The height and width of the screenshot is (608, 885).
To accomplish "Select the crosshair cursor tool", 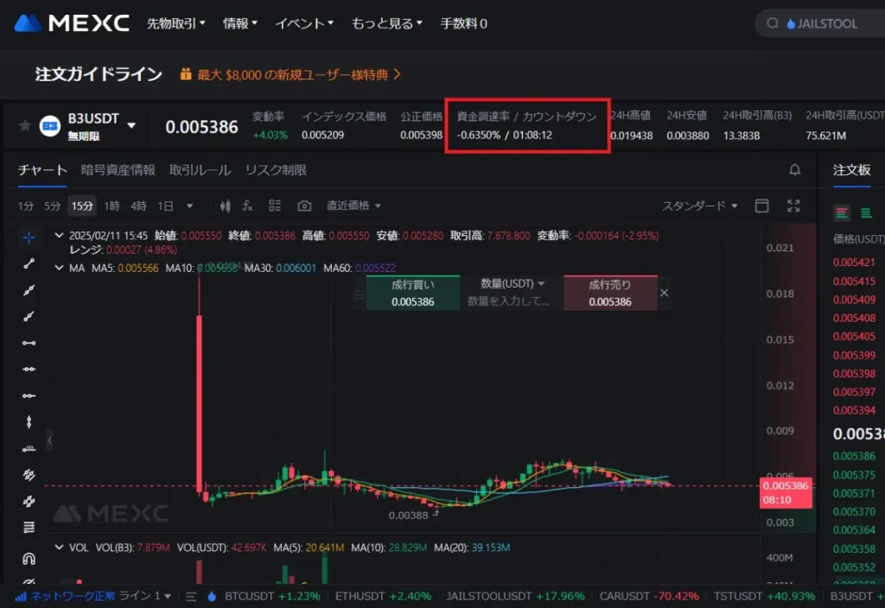I will coord(29,237).
